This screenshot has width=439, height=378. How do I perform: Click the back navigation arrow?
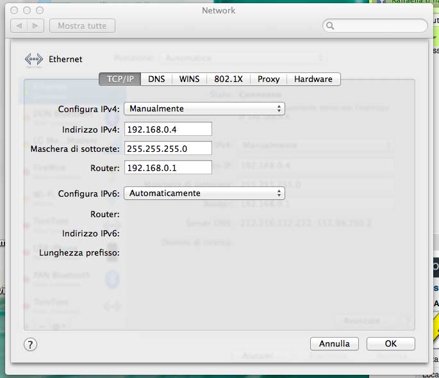tap(20, 26)
